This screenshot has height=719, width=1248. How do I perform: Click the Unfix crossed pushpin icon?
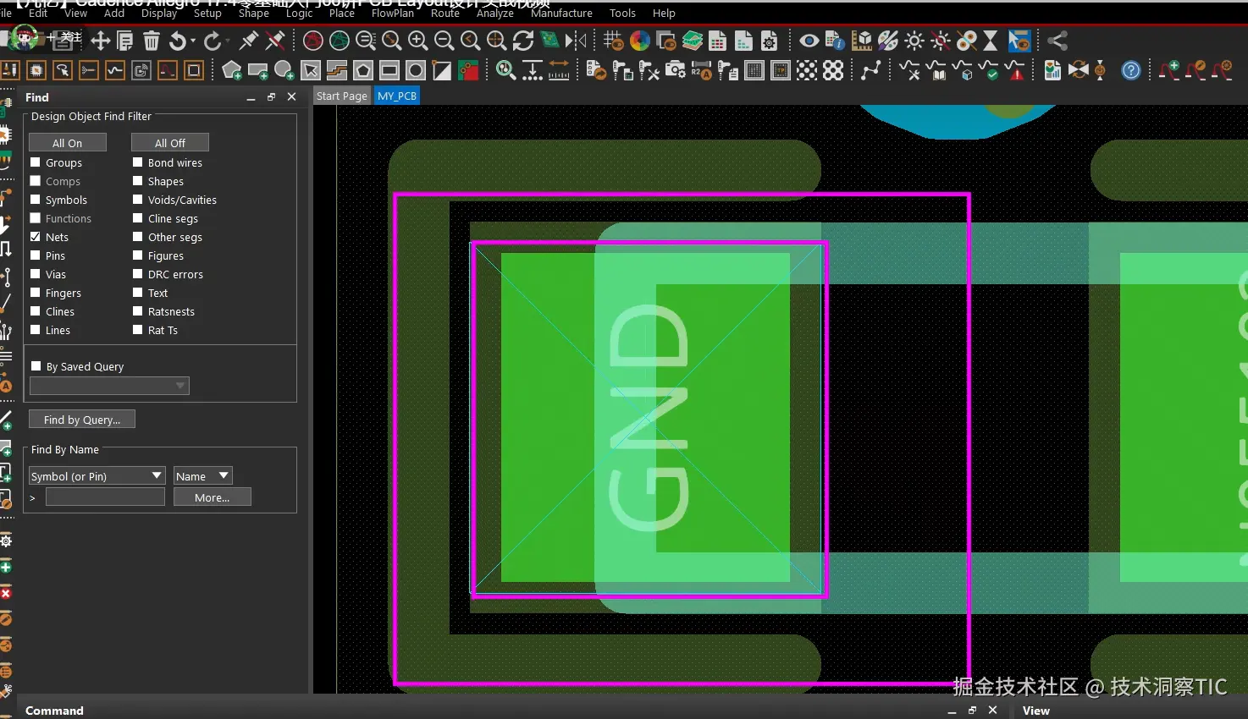point(275,41)
